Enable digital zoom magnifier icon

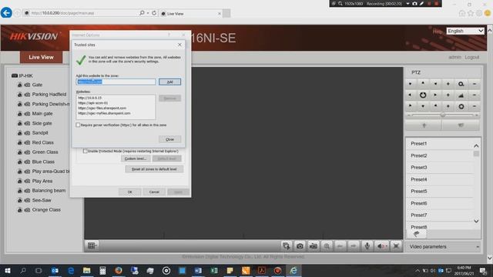327,246
